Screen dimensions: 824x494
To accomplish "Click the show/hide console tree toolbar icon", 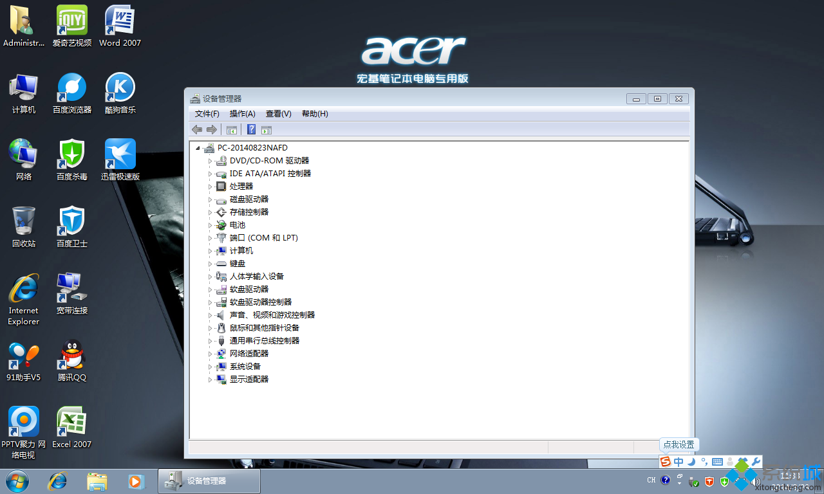I will (x=232, y=129).
